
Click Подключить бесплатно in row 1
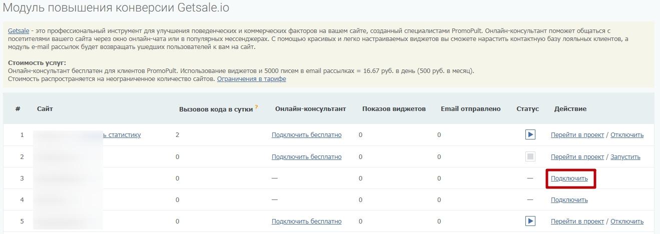pyautogui.click(x=307, y=135)
